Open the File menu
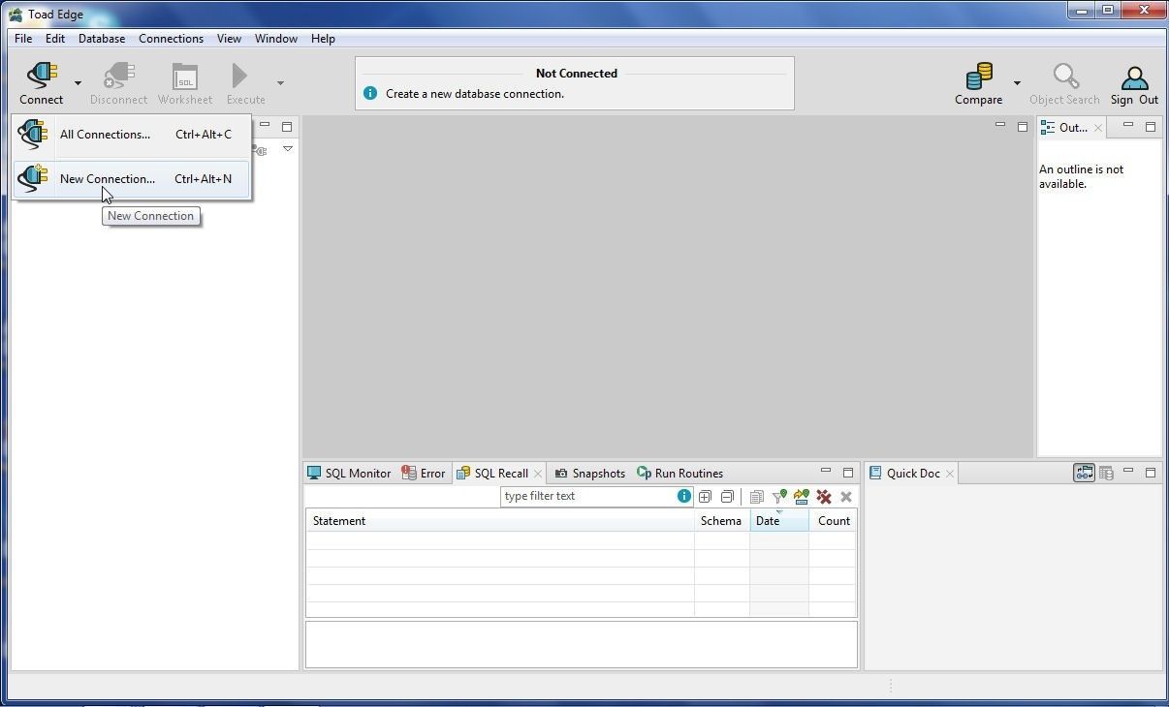Image resolution: width=1169 pixels, height=707 pixels. point(23,39)
